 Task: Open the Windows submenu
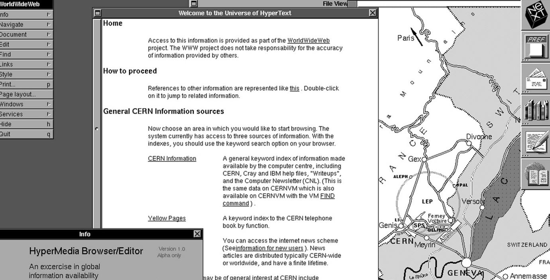click(26, 104)
